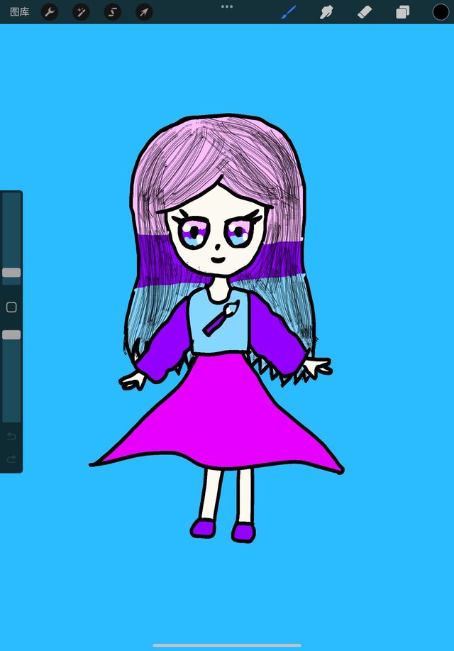
Task: Select the Smudge tool
Action: click(326, 12)
